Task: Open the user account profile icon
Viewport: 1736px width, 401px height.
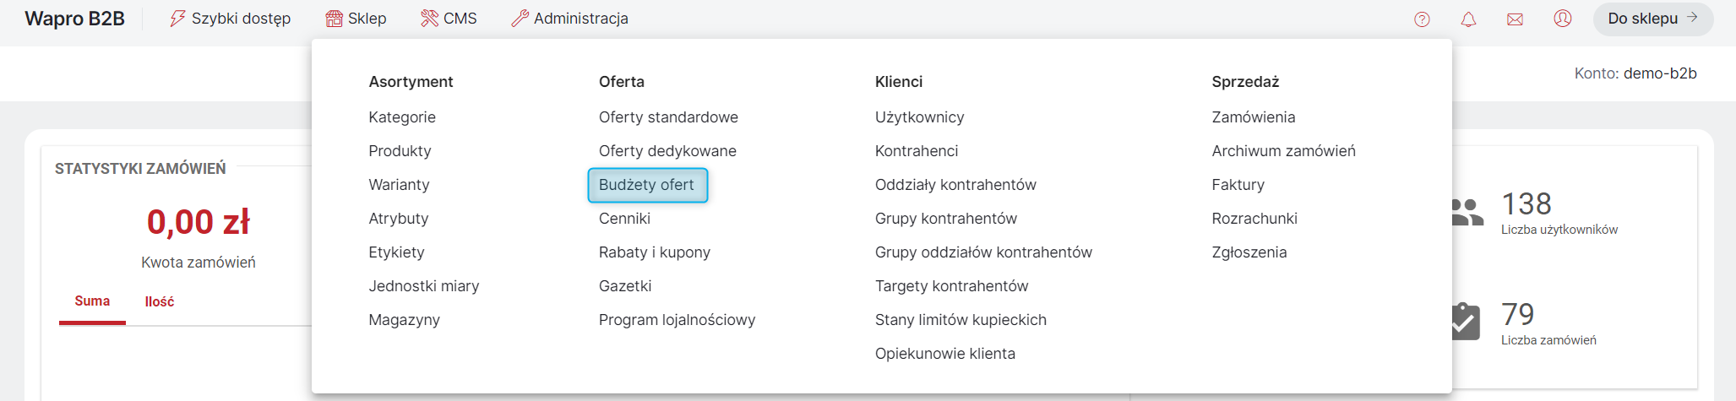Action: click(1563, 19)
